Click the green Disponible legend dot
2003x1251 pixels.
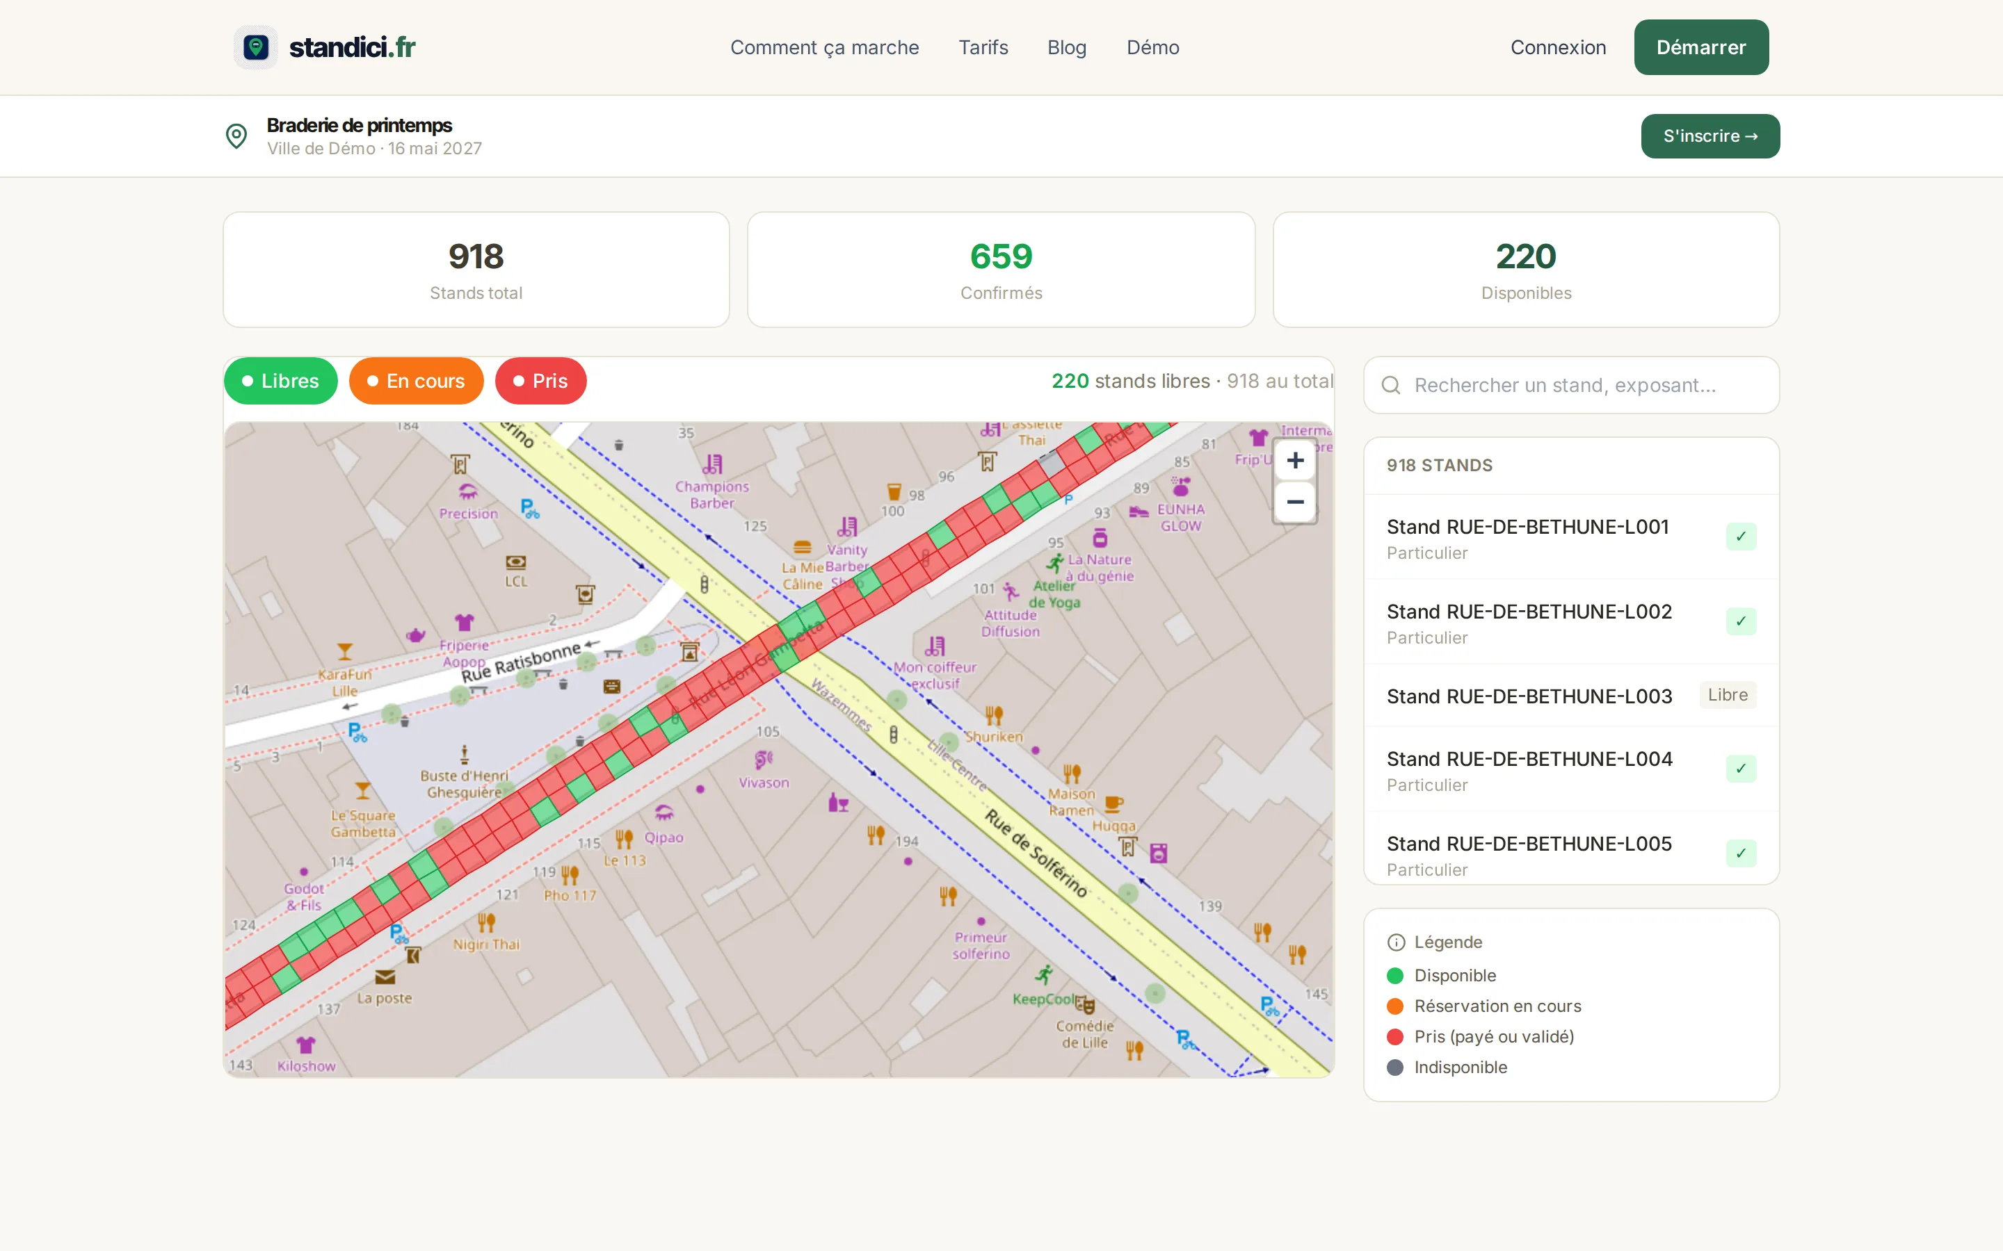click(x=1394, y=976)
